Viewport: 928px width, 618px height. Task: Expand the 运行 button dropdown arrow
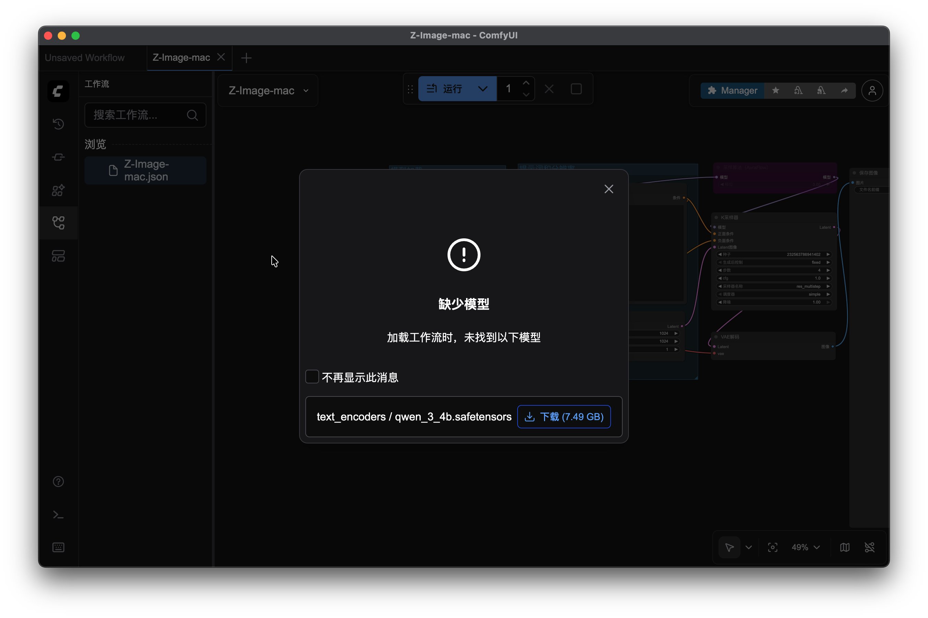point(482,89)
